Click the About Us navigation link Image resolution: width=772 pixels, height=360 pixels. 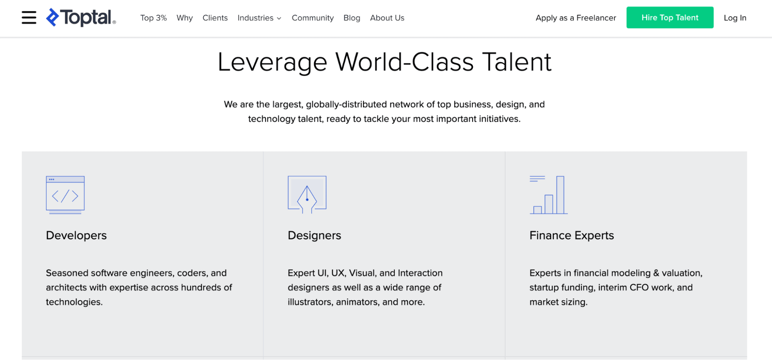click(x=387, y=18)
